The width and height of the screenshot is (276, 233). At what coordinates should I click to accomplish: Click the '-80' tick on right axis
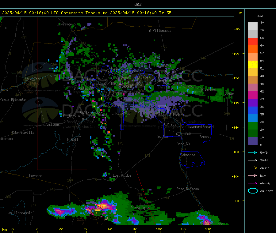click(x=237, y=29)
